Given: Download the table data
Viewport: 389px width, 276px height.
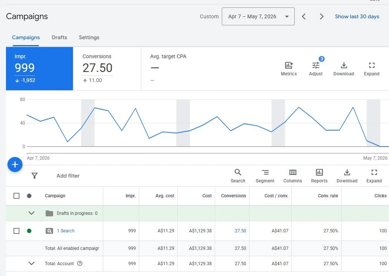Looking at the screenshot, I should point(347,176).
